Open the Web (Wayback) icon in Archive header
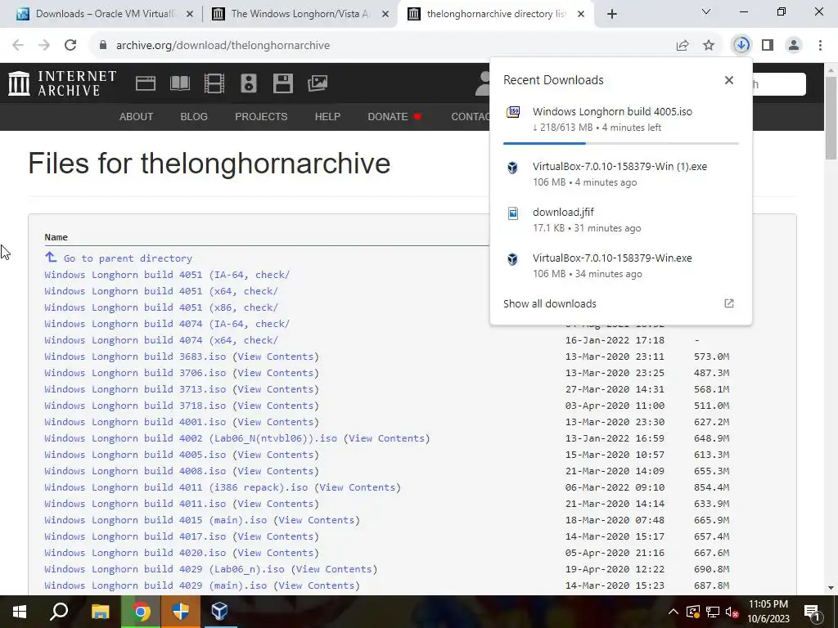The width and height of the screenshot is (838, 628). (146, 83)
